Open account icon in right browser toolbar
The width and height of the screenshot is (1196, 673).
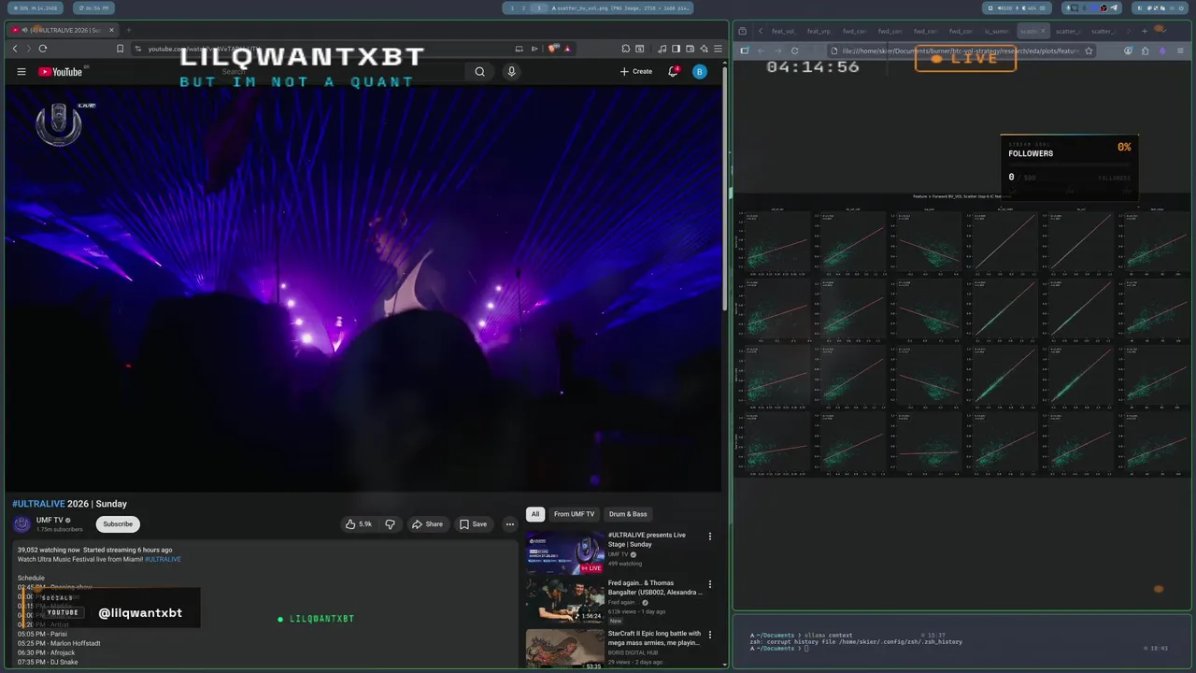pyautogui.click(x=1128, y=50)
